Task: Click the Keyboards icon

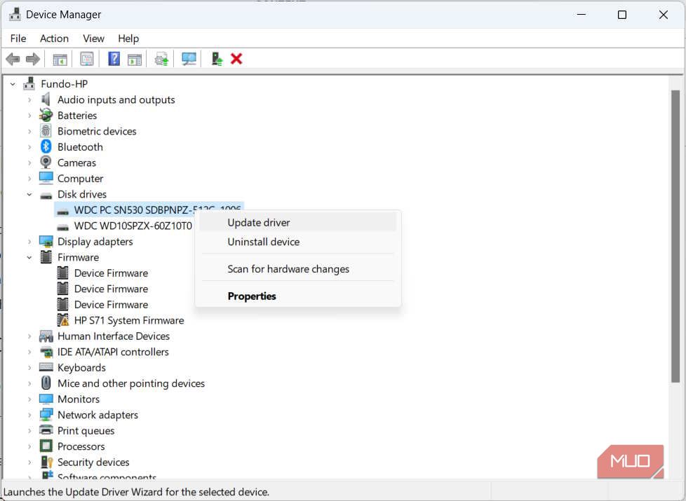Action: [46, 367]
